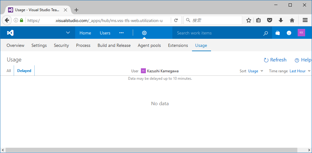This screenshot has width=312, height=153.
Task: Open the settings gear icon
Action: tap(144, 33)
